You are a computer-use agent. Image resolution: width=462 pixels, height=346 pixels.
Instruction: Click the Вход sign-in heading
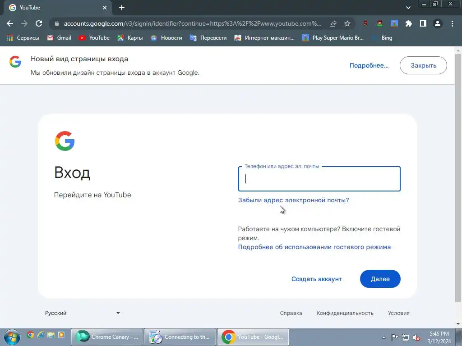(72, 173)
